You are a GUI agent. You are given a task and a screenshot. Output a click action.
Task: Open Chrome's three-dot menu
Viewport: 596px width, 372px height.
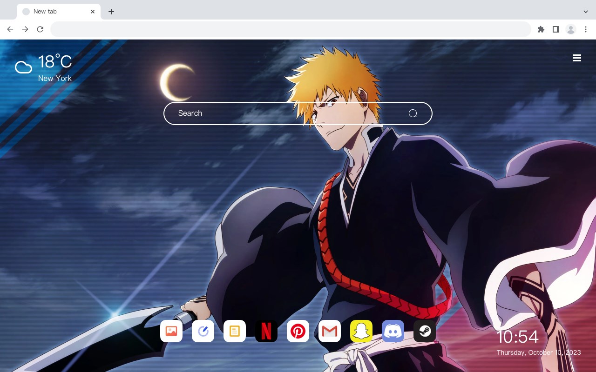point(586,29)
